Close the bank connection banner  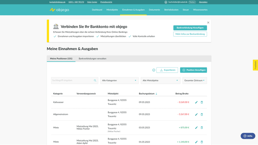click(x=208, y=23)
